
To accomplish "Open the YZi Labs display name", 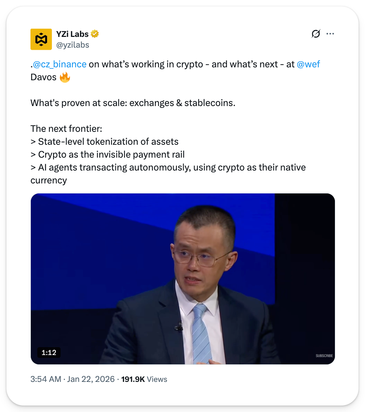I will pos(72,34).
